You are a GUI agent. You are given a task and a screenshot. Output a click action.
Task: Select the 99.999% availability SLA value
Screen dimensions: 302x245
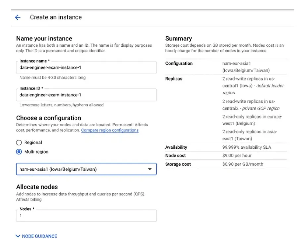[x=246, y=147]
